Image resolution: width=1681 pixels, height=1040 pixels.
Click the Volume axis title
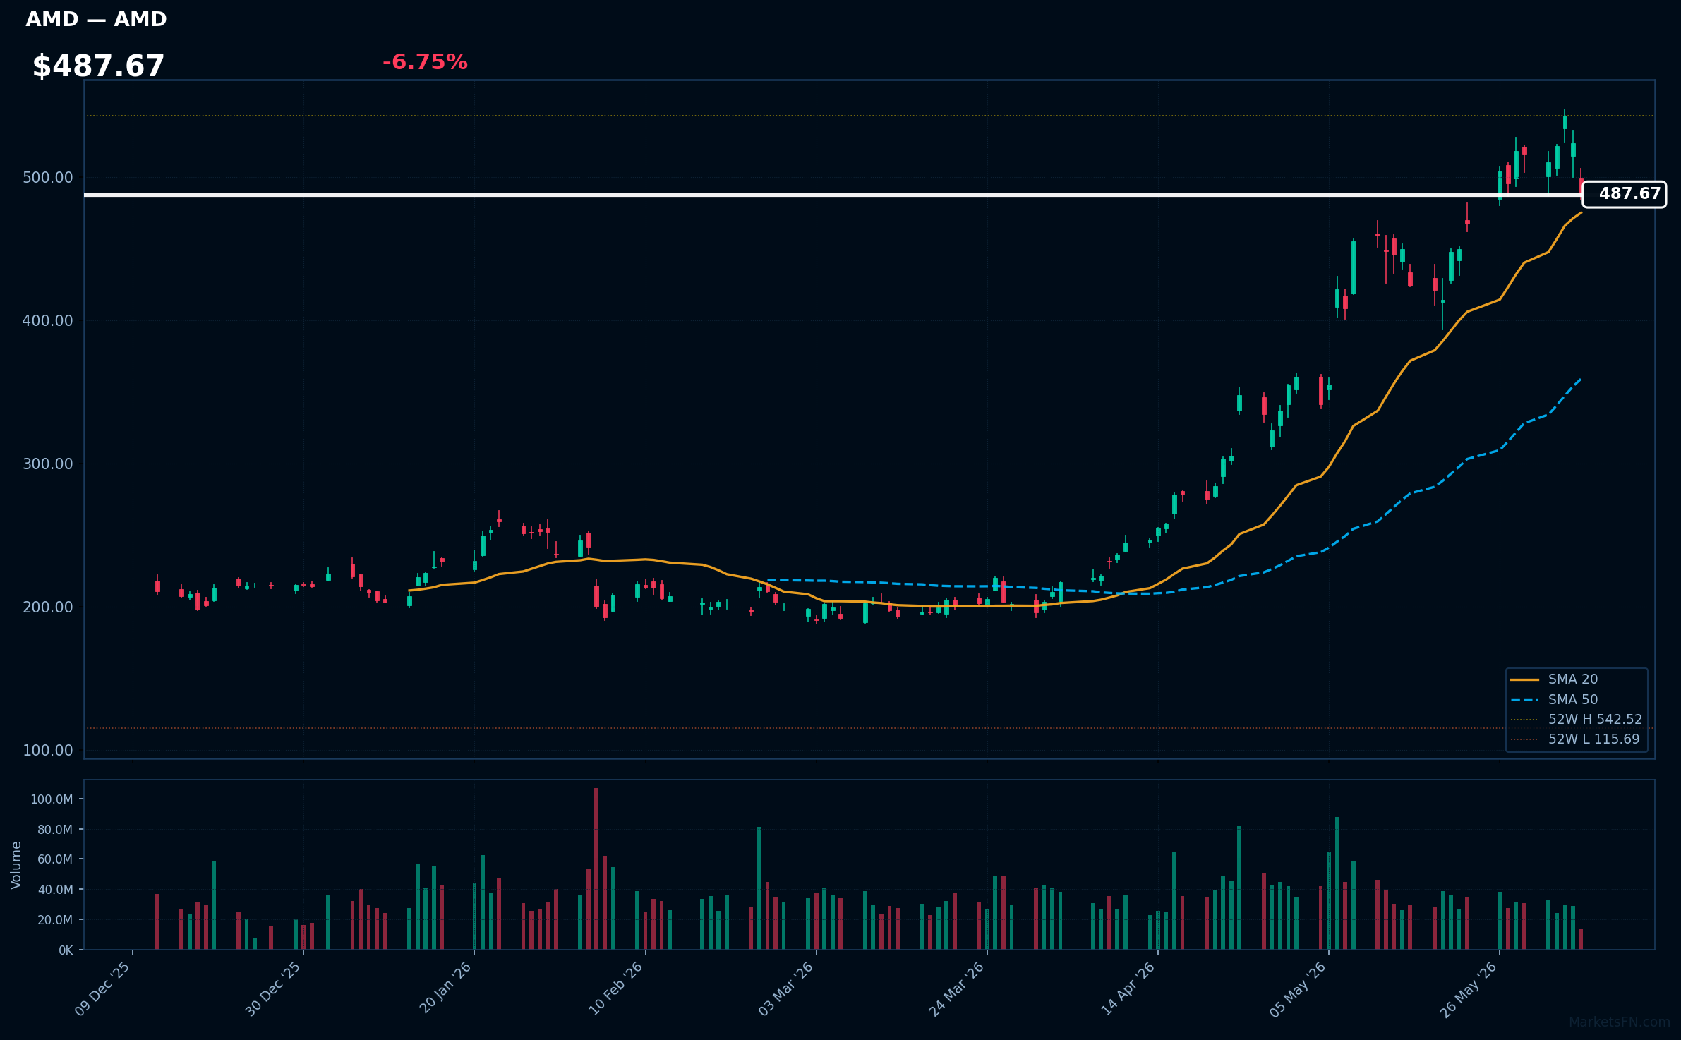(x=16, y=865)
